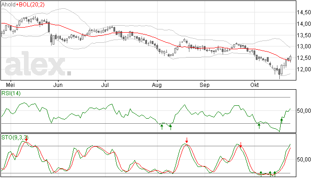Click the 'RSI(14)' panel title
Viewport: 318px width, 178px height.
tap(11, 93)
